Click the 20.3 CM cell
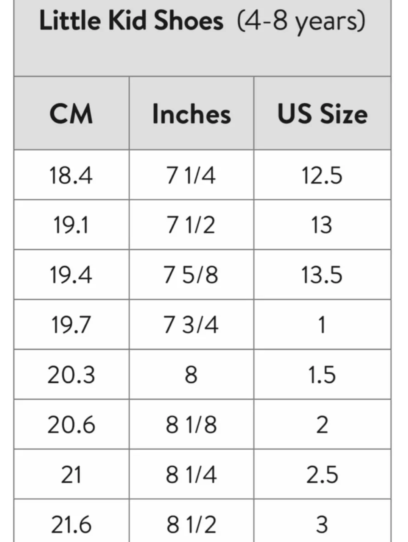The width and height of the screenshot is (408, 542). point(71,375)
